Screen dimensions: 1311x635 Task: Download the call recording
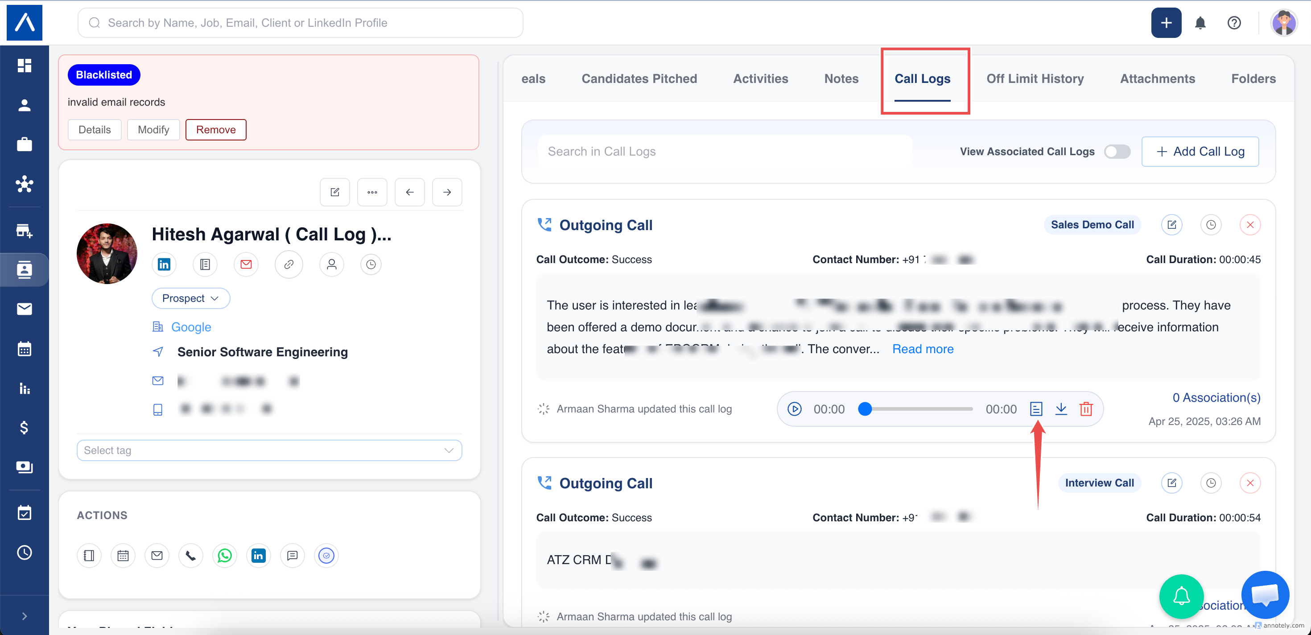(x=1060, y=409)
